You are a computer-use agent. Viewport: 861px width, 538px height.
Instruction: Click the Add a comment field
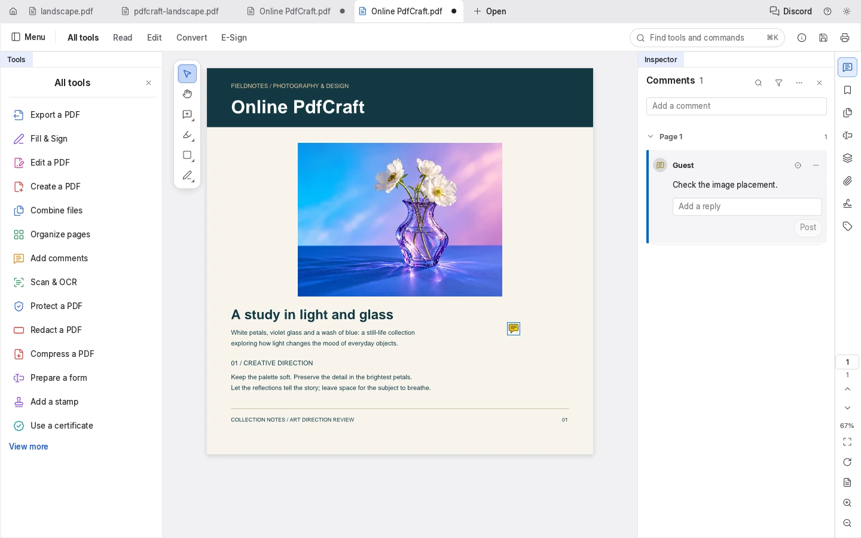coord(737,106)
